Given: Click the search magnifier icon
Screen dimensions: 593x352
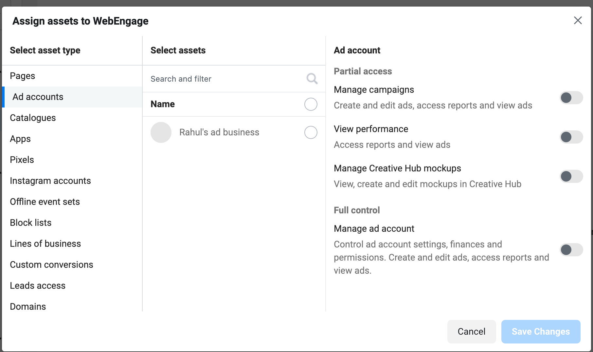Looking at the screenshot, I should pos(312,79).
